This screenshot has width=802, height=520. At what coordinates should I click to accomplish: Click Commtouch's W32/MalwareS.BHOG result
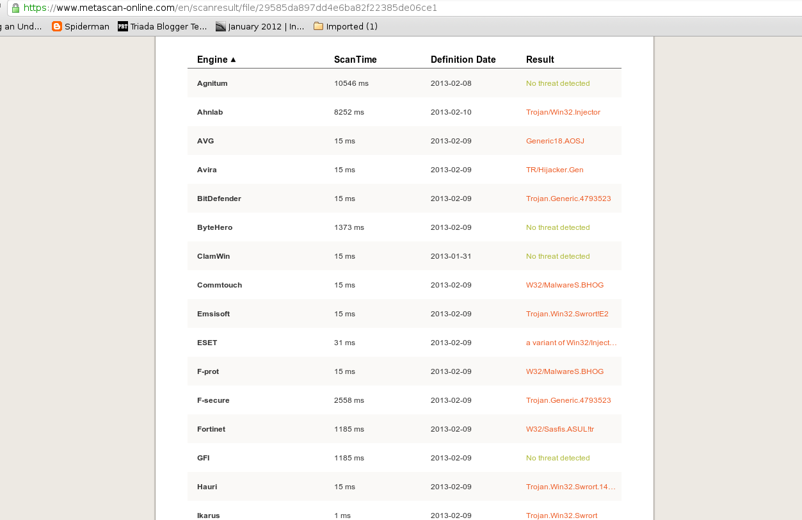coord(565,285)
